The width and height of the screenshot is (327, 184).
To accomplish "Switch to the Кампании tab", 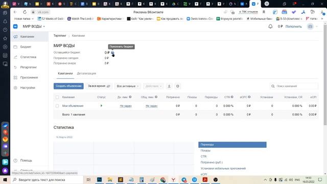I will coord(65,74).
